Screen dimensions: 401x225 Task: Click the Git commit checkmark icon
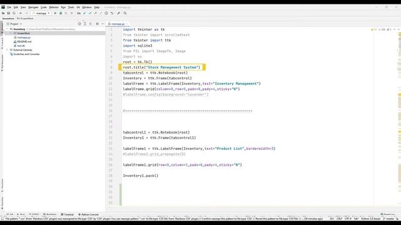(90, 13)
